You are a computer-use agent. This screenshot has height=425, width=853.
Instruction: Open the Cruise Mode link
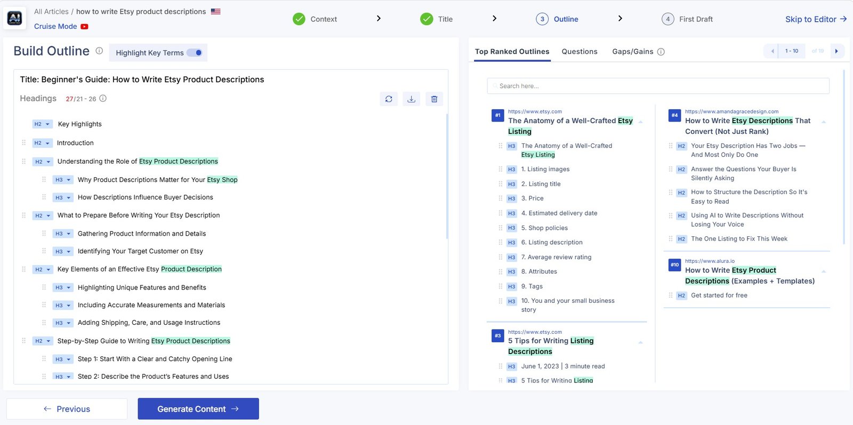55,27
